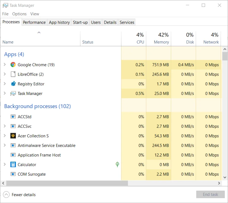Click the horizontal scrollbar right arrow
Screen dimensions: 228x203
[x=219, y=183]
